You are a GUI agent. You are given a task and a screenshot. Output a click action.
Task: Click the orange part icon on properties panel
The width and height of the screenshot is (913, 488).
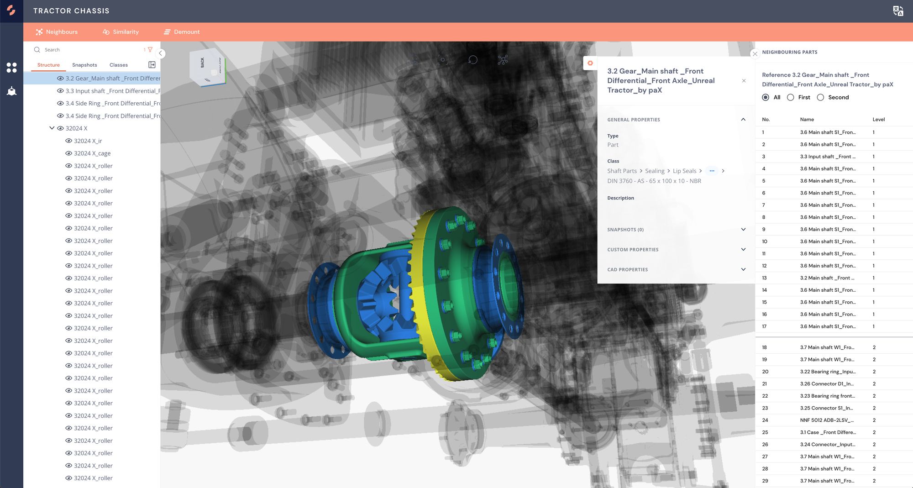coord(590,63)
